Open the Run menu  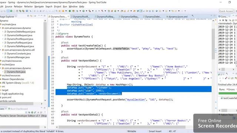point(65,7)
